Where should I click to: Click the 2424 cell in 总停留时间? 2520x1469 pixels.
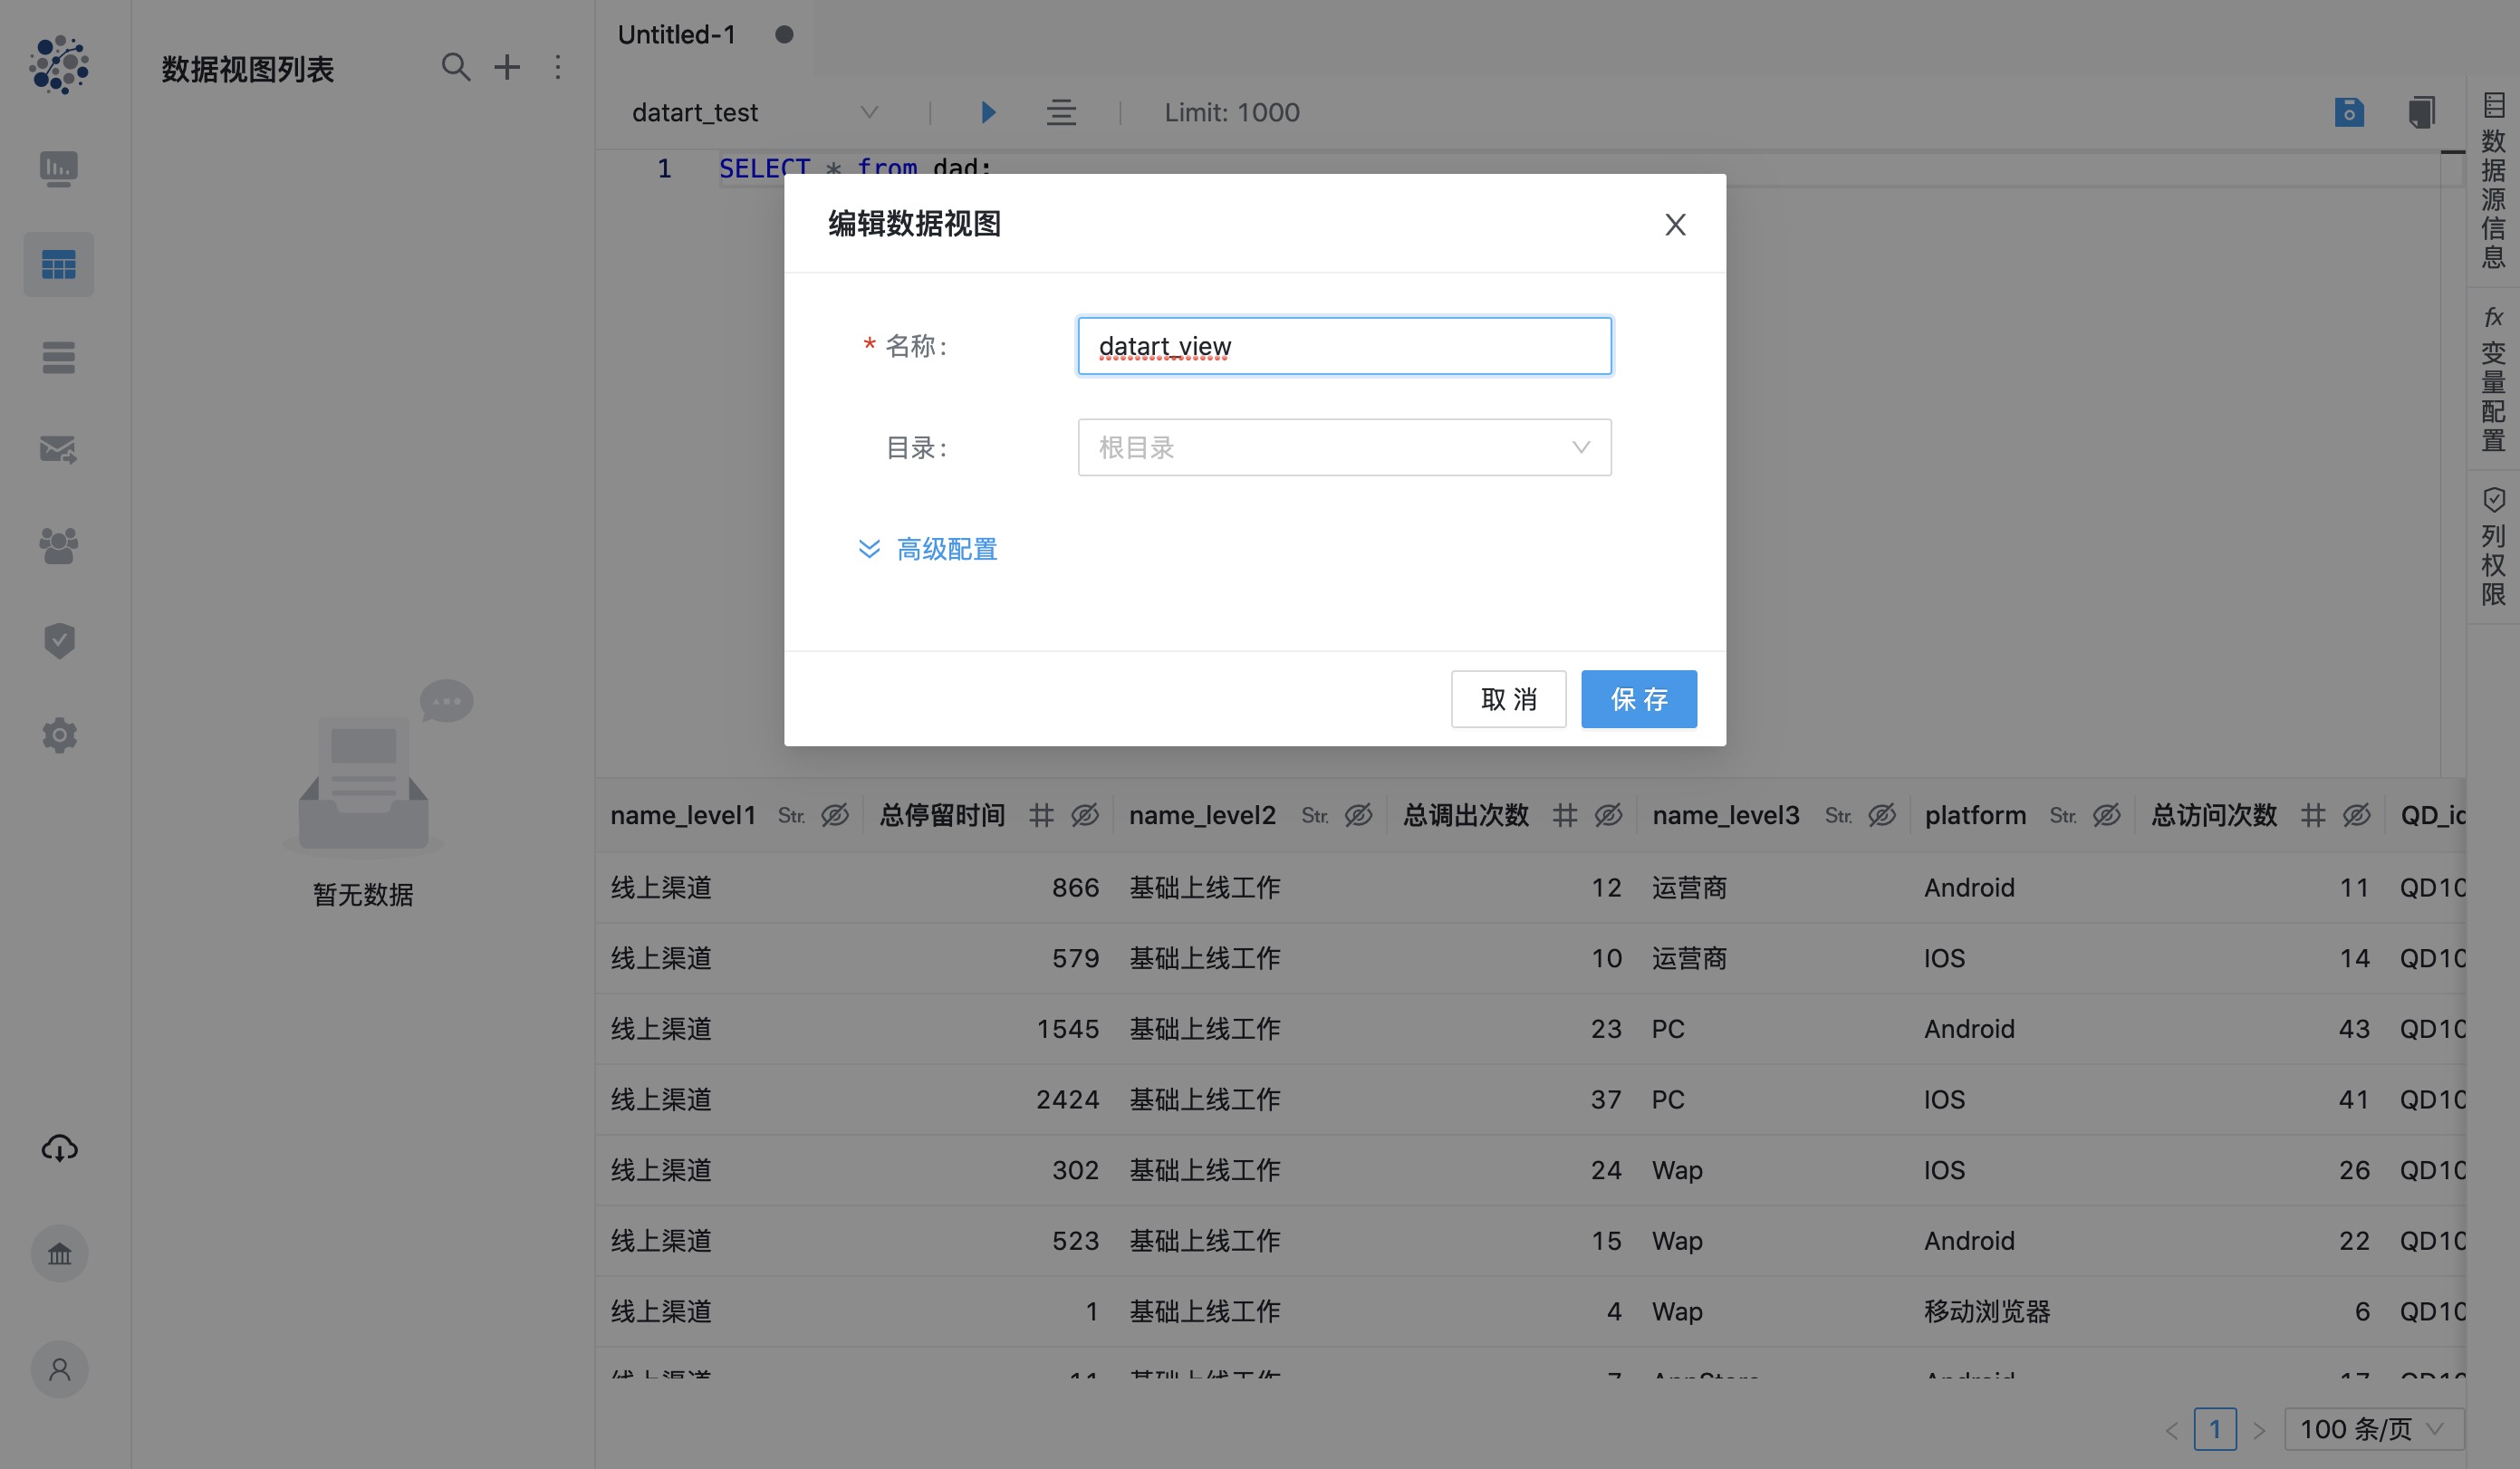click(1067, 1099)
